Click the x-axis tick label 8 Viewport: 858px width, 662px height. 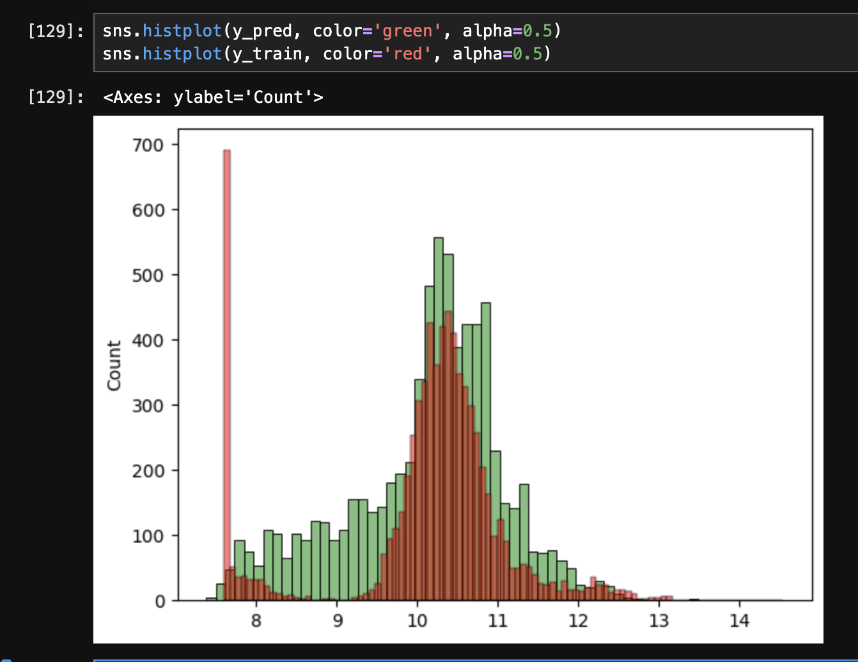pos(256,621)
